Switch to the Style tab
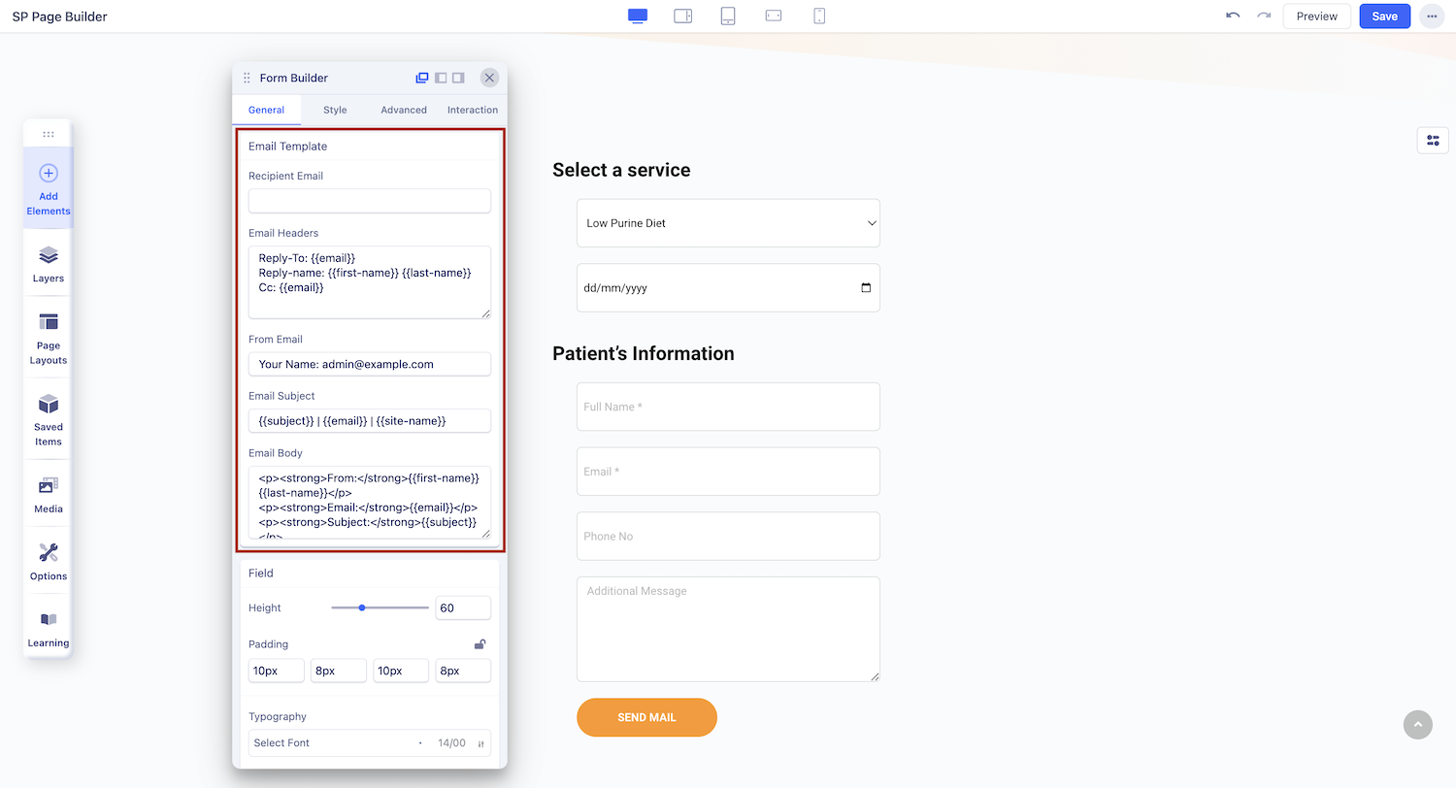 point(335,110)
